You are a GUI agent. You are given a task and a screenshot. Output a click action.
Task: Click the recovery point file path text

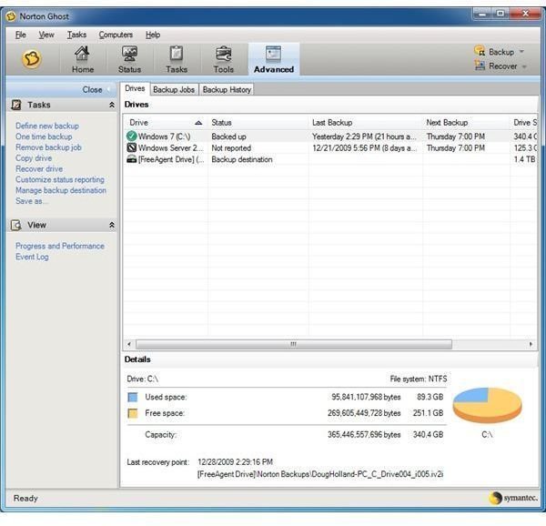[320, 474]
